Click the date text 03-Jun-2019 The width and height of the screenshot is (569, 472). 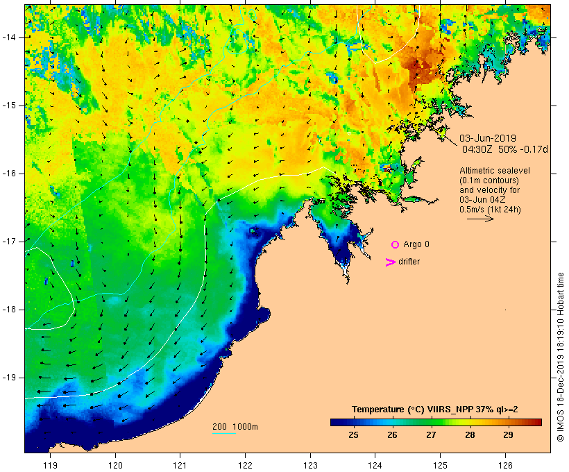488,138
